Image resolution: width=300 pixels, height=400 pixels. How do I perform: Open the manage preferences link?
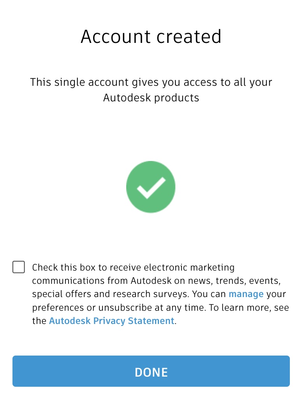(246, 294)
